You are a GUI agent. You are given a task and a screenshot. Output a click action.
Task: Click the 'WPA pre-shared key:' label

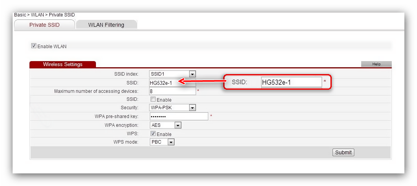117,116
